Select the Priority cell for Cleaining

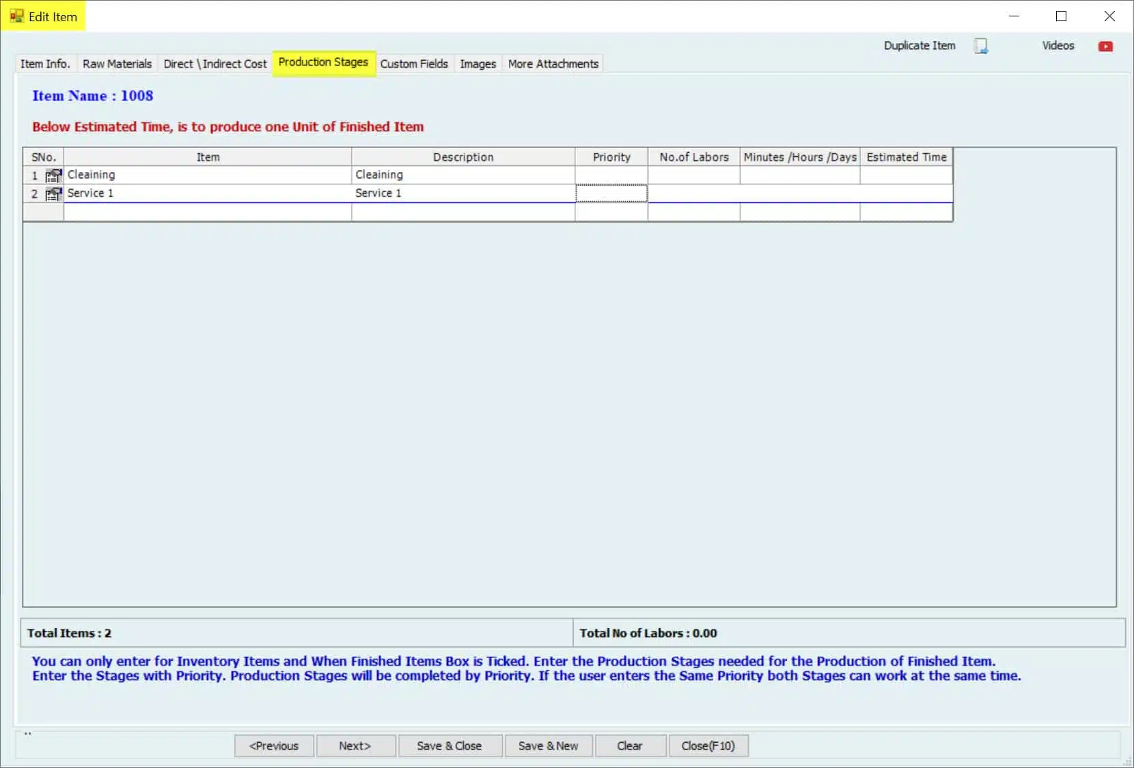point(611,175)
